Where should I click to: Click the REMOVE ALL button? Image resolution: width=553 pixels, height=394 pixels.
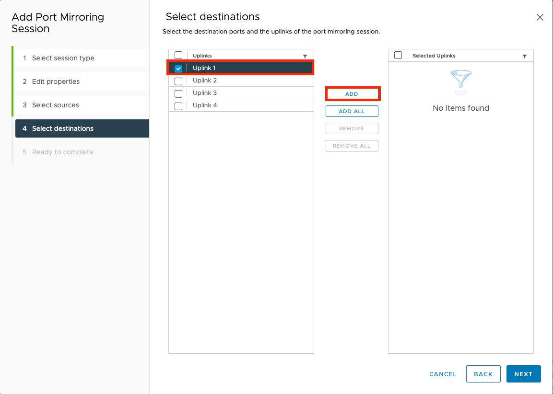[352, 145]
